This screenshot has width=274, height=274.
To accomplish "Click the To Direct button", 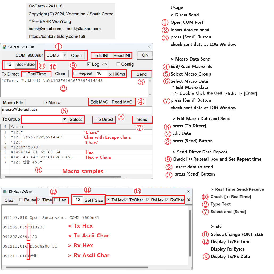I will point(104,120).
